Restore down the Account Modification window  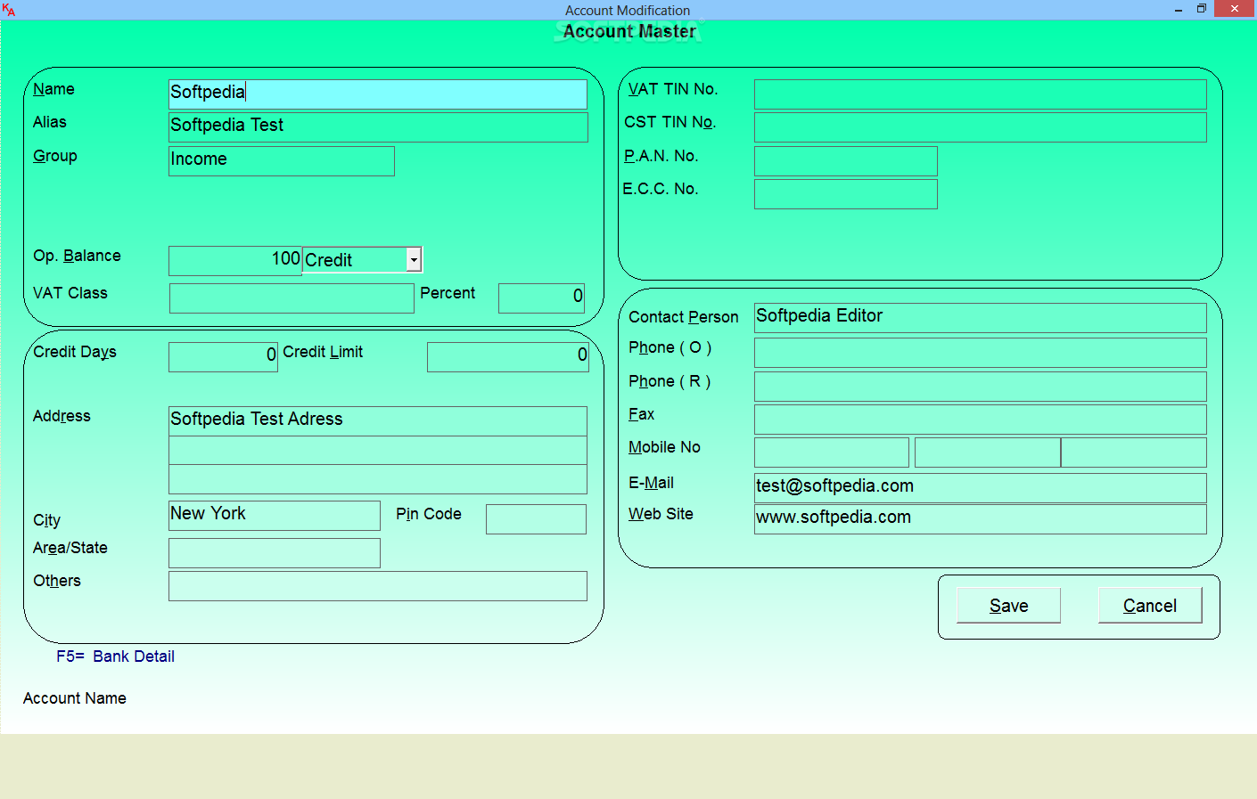[1201, 9]
